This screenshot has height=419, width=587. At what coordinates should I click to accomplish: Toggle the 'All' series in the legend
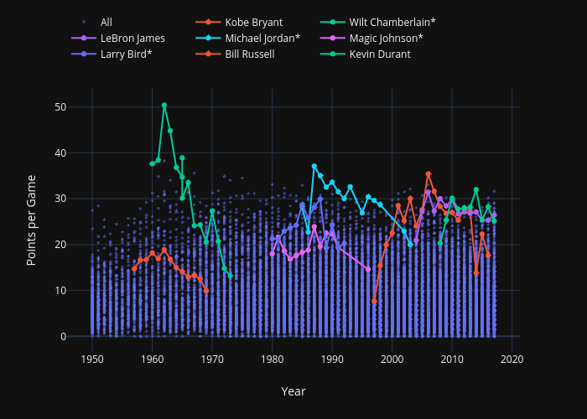[x=106, y=22]
